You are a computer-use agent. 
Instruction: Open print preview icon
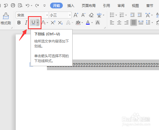click(20, 5)
